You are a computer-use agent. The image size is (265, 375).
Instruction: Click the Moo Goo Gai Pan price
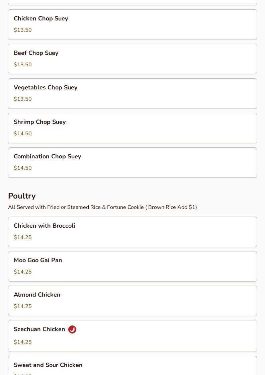coord(23,272)
